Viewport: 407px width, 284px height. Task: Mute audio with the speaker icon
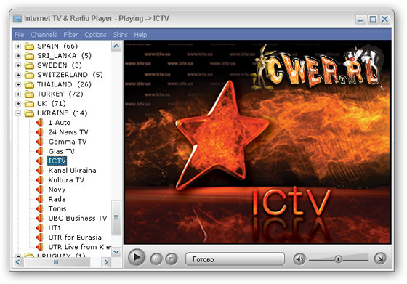click(299, 259)
